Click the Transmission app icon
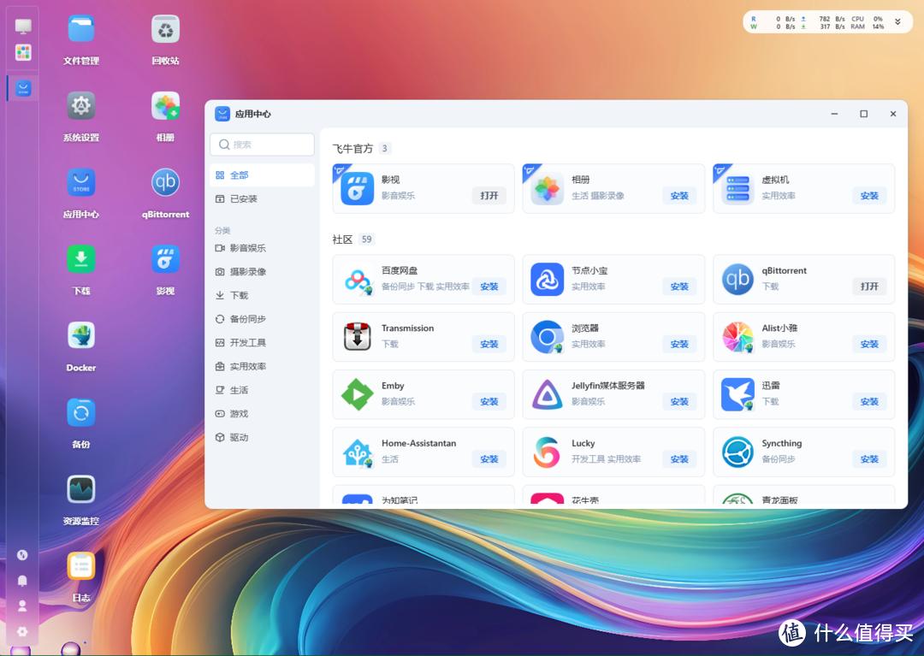The height and width of the screenshot is (656, 924). pos(357,337)
